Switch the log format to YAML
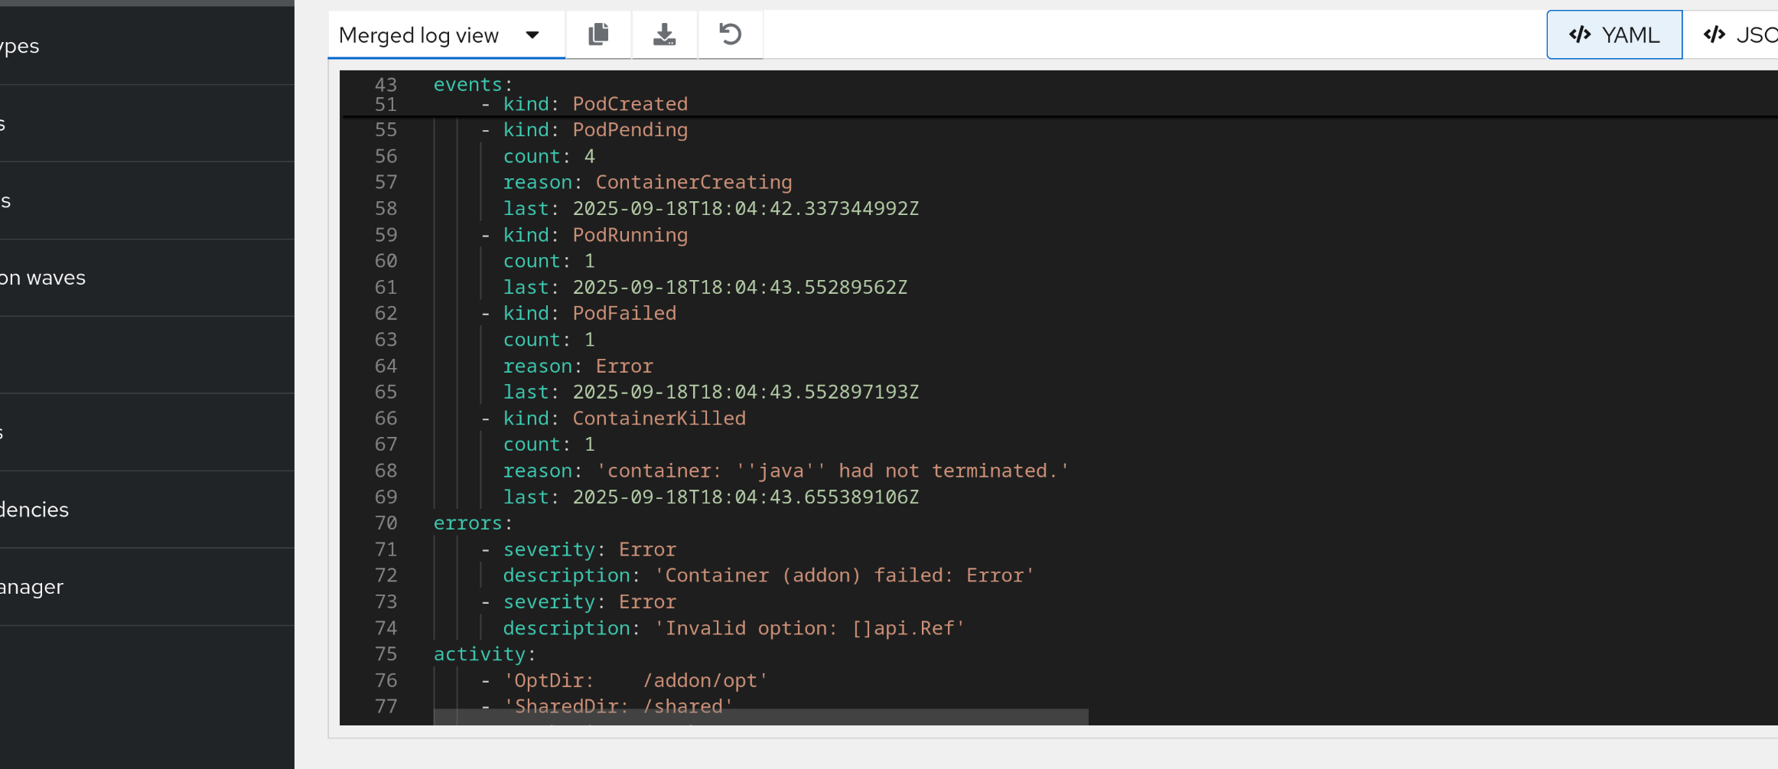This screenshot has width=1778, height=769. [x=1614, y=35]
